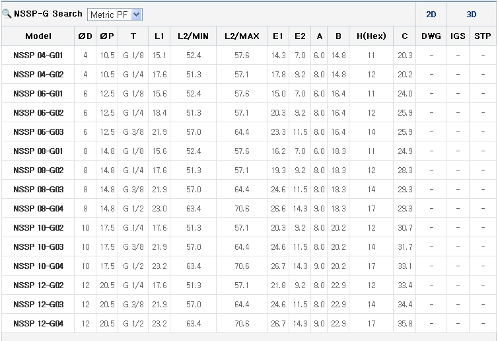
Task: Choose NSSP 08-G04 model name
Action: coord(38,209)
